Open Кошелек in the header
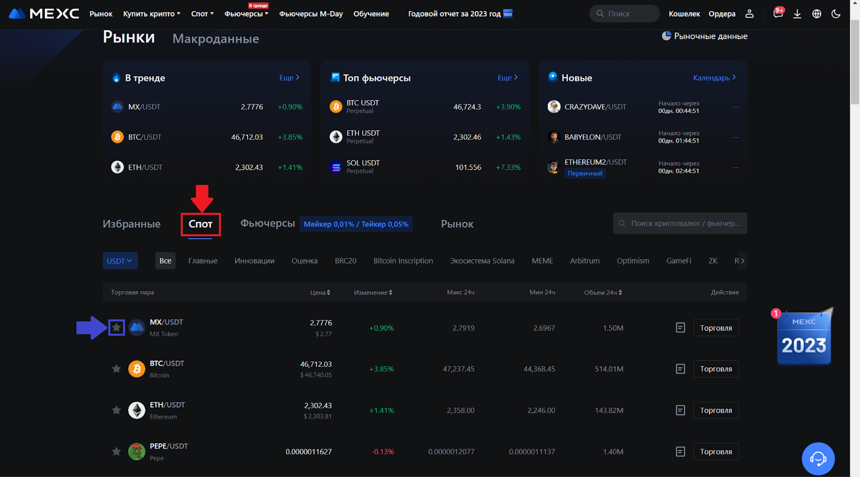The width and height of the screenshot is (860, 477). 684,14
